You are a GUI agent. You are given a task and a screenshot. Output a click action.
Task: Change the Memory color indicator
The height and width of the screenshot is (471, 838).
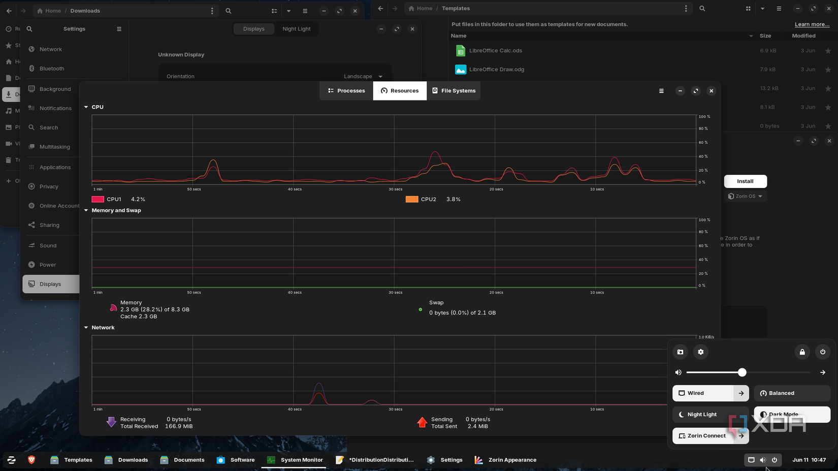(x=113, y=308)
